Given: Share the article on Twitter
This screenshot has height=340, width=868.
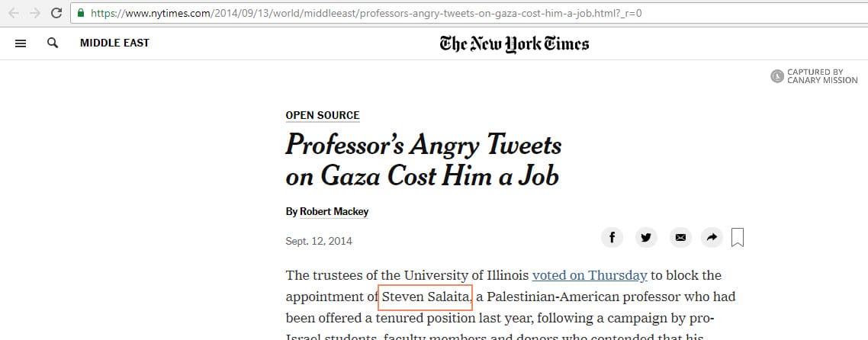Looking at the screenshot, I should pyautogui.click(x=646, y=238).
